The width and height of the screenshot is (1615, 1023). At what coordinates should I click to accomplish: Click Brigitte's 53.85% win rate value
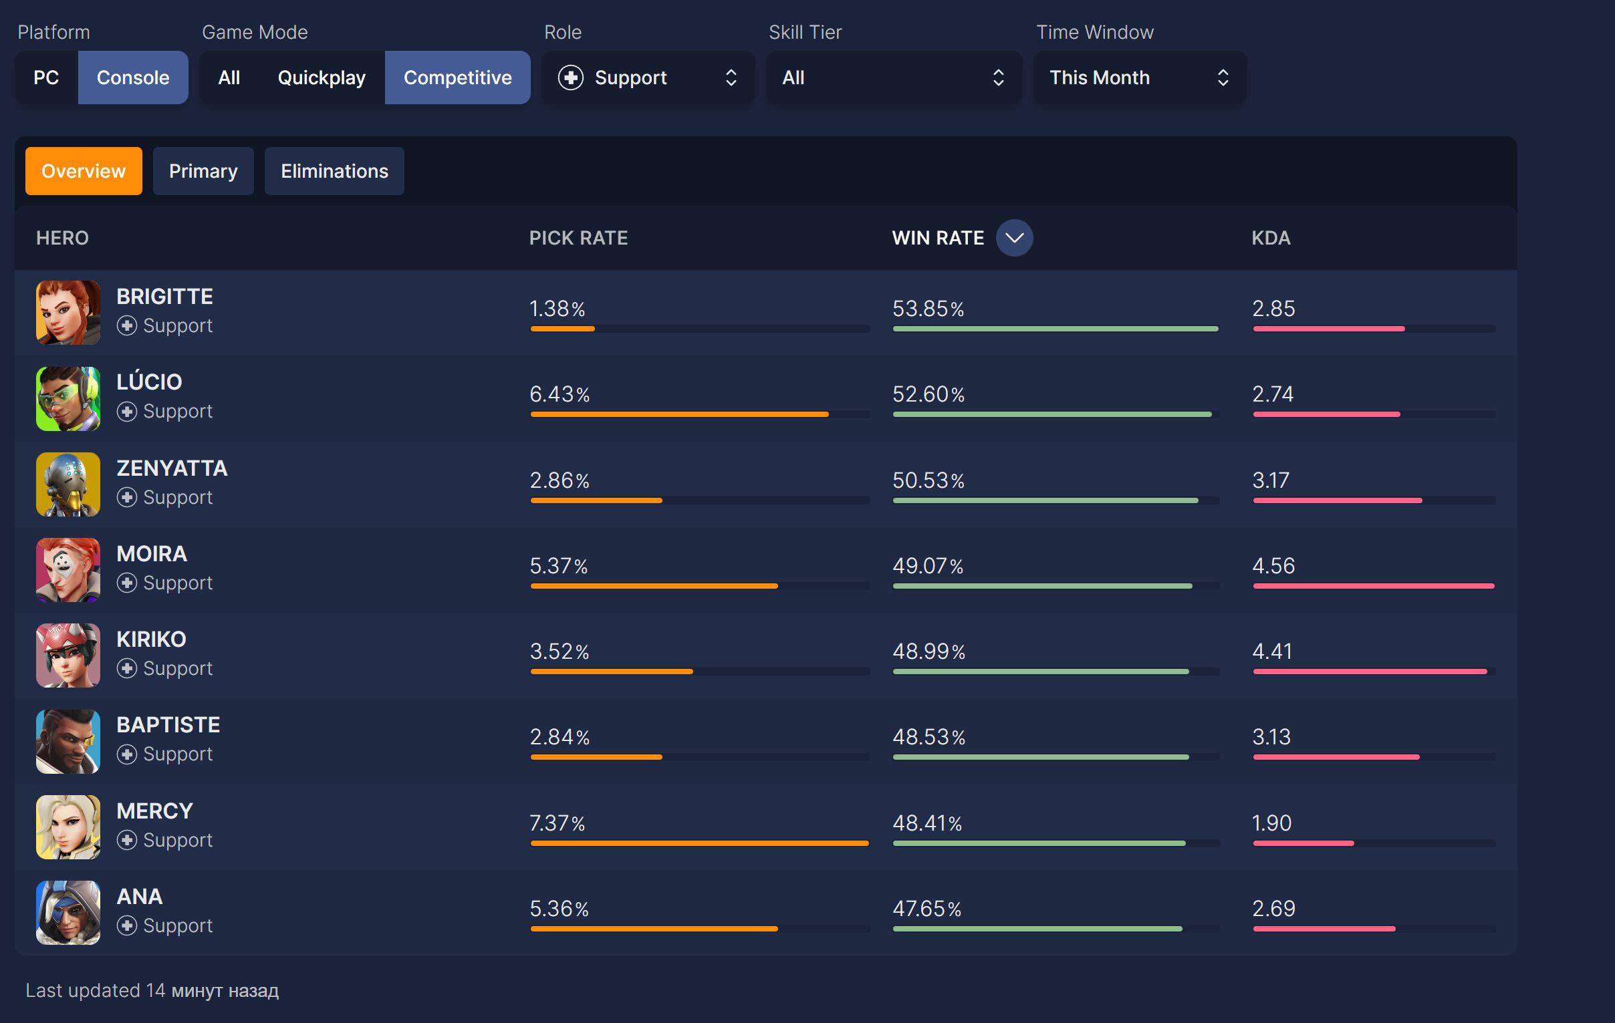tap(928, 309)
